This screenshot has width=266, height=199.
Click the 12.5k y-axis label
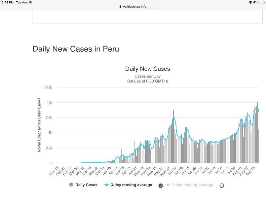(x=48, y=87)
